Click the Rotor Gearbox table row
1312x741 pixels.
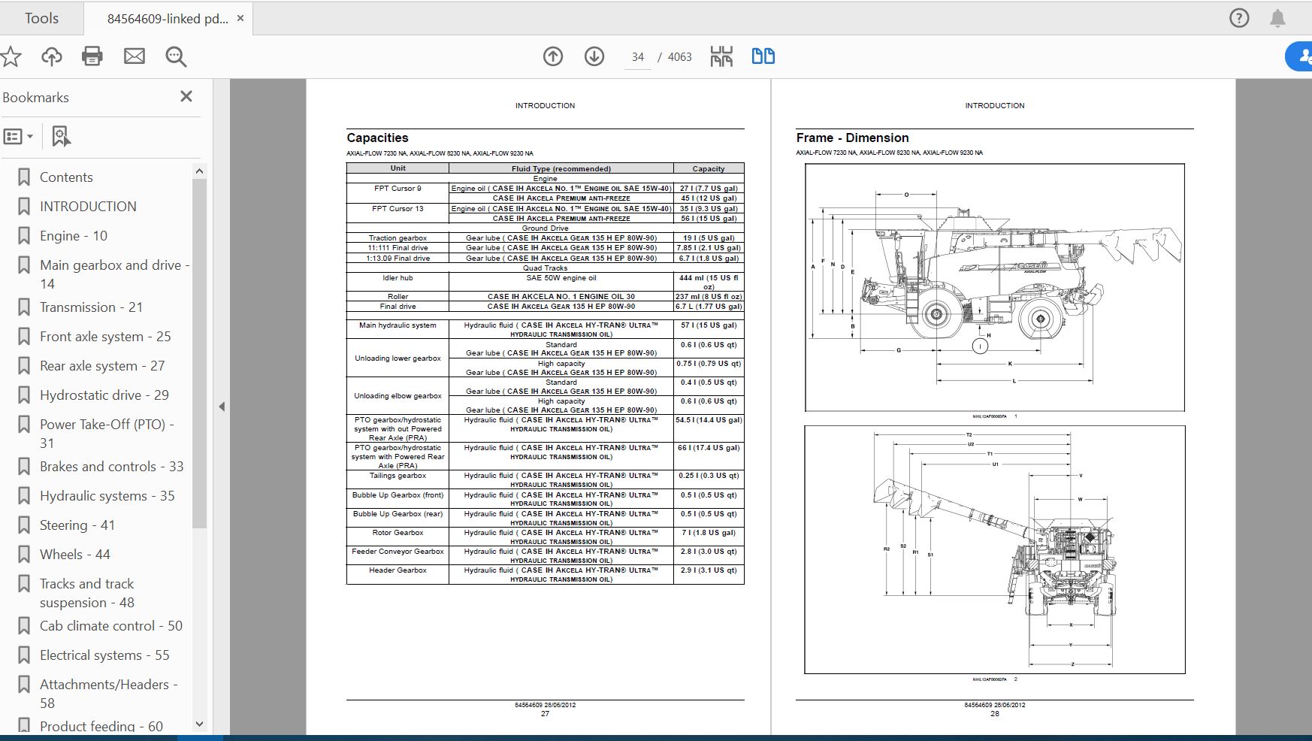click(546, 537)
